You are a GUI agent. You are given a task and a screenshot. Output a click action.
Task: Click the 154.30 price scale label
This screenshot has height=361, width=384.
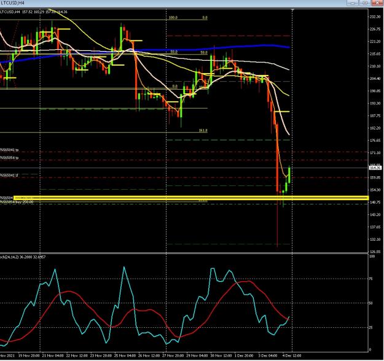(375, 190)
